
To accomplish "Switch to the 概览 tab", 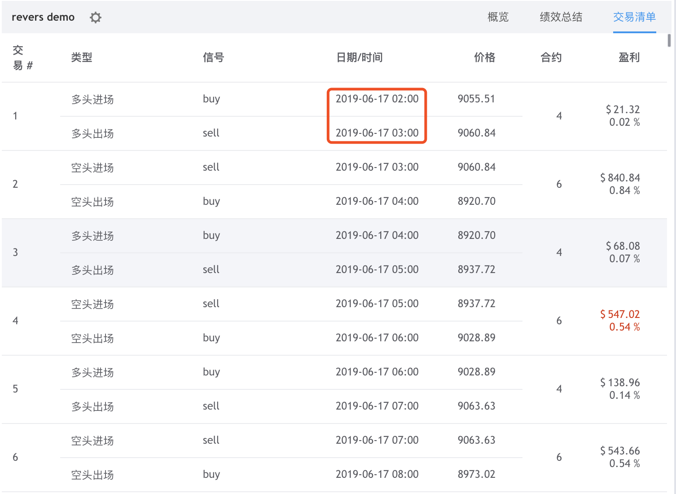I will [498, 17].
